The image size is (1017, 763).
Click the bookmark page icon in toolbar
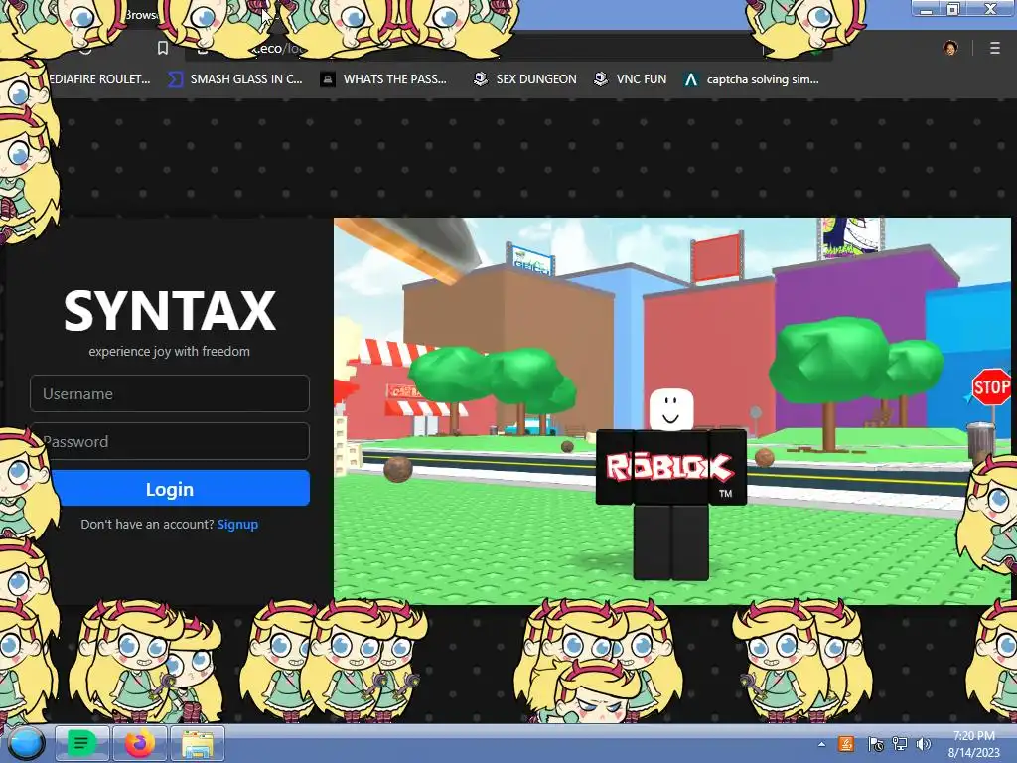pos(163,48)
